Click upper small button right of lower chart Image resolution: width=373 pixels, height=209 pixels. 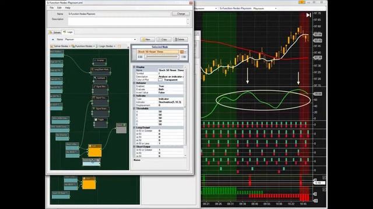point(324,178)
